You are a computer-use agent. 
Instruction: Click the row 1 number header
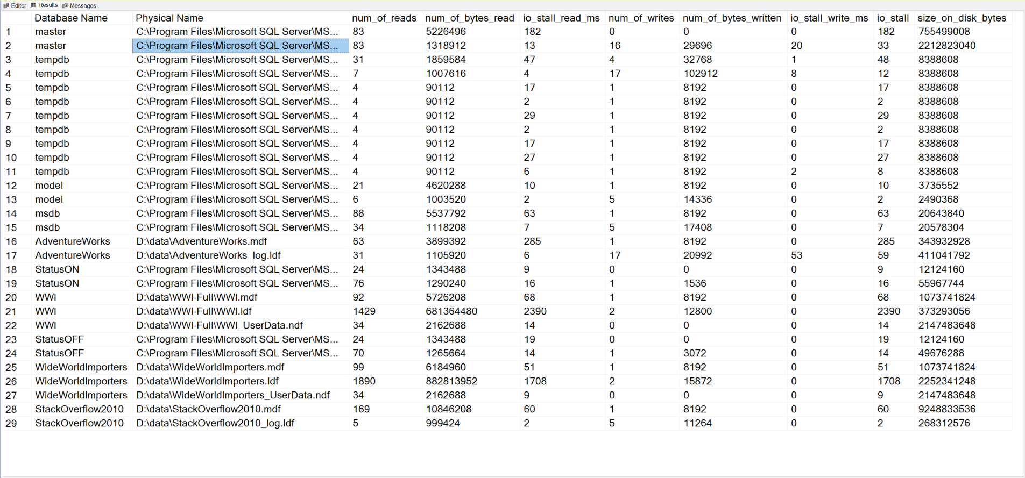point(17,32)
